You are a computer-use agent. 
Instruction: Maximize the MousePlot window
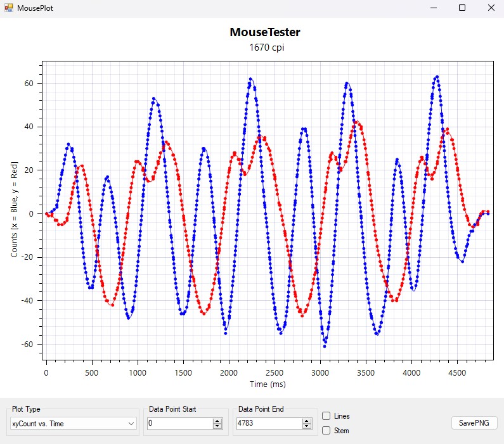coord(462,8)
